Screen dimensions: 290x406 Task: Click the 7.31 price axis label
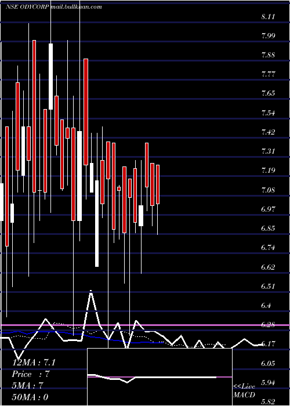pos(268,151)
